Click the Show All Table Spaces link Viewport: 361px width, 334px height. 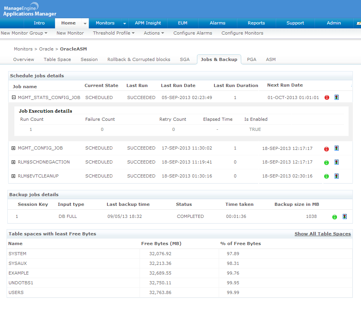[x=323, y=234]
